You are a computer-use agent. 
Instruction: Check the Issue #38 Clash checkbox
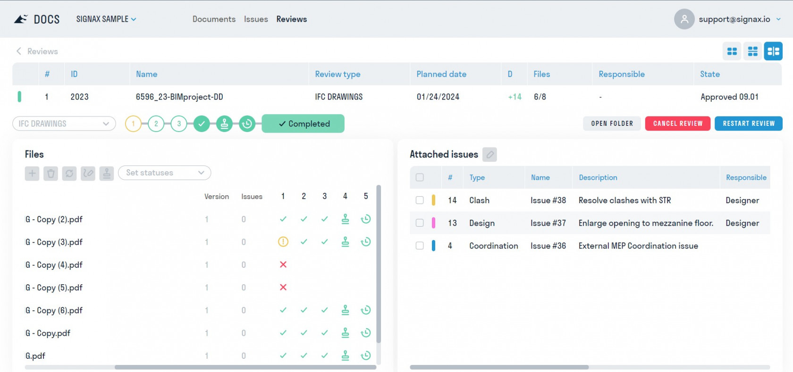pos(420,200)
